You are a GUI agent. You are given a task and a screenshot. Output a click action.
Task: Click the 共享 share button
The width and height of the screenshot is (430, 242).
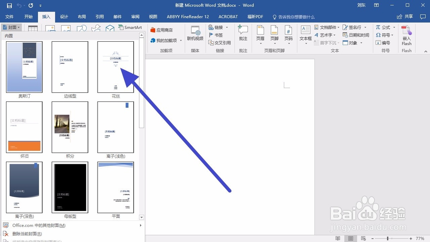click(x=405, y=17)
